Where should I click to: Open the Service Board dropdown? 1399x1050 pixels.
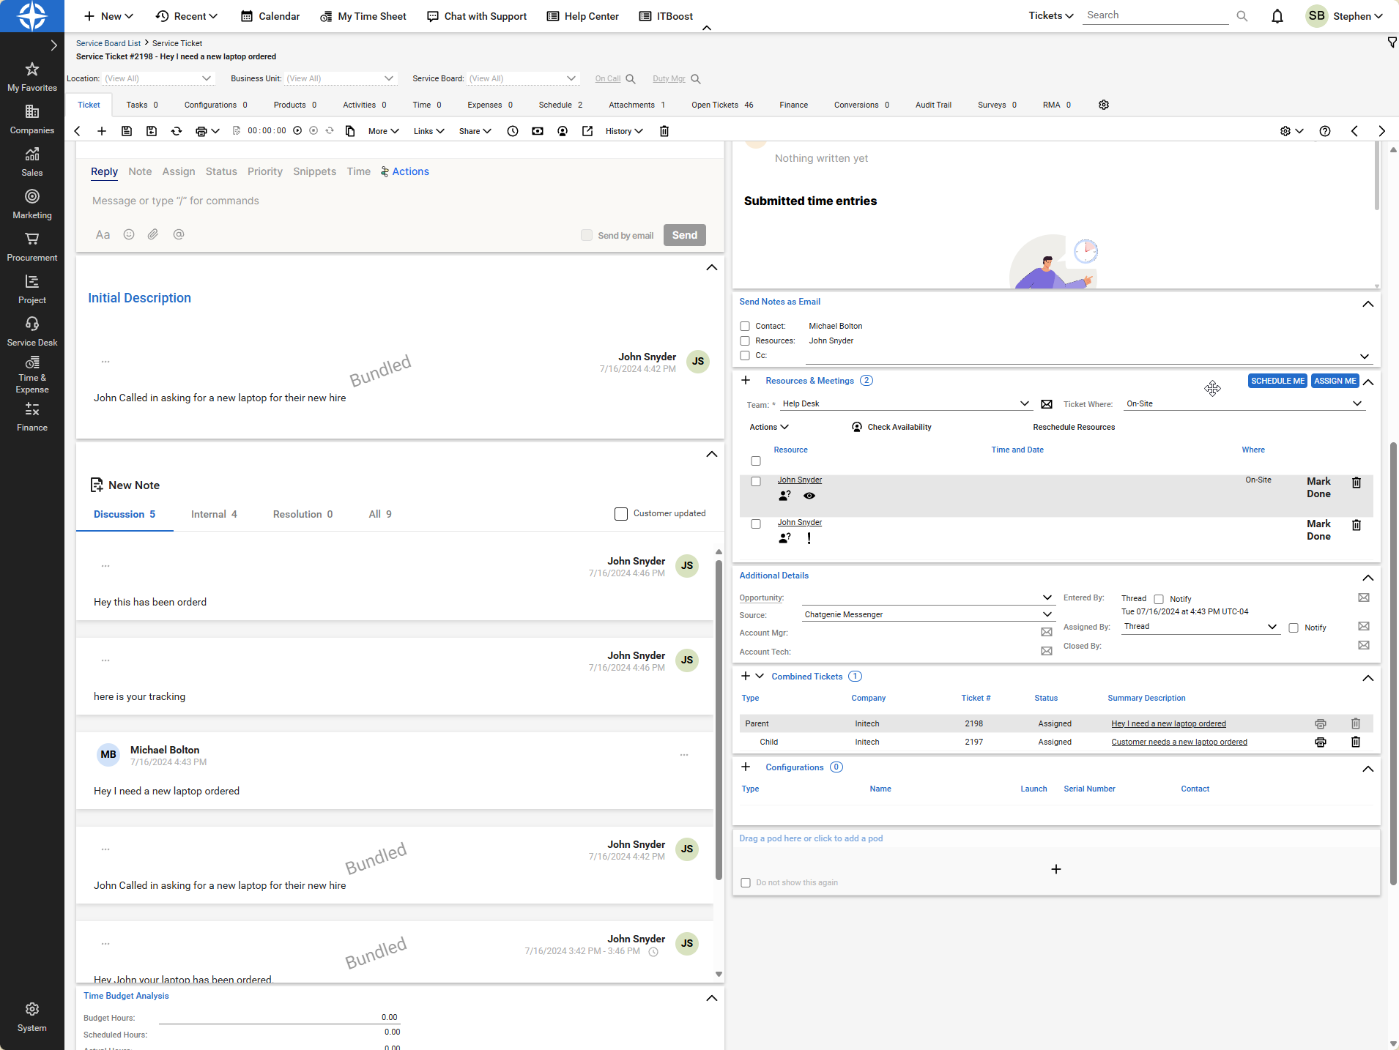tap(523, 78)
